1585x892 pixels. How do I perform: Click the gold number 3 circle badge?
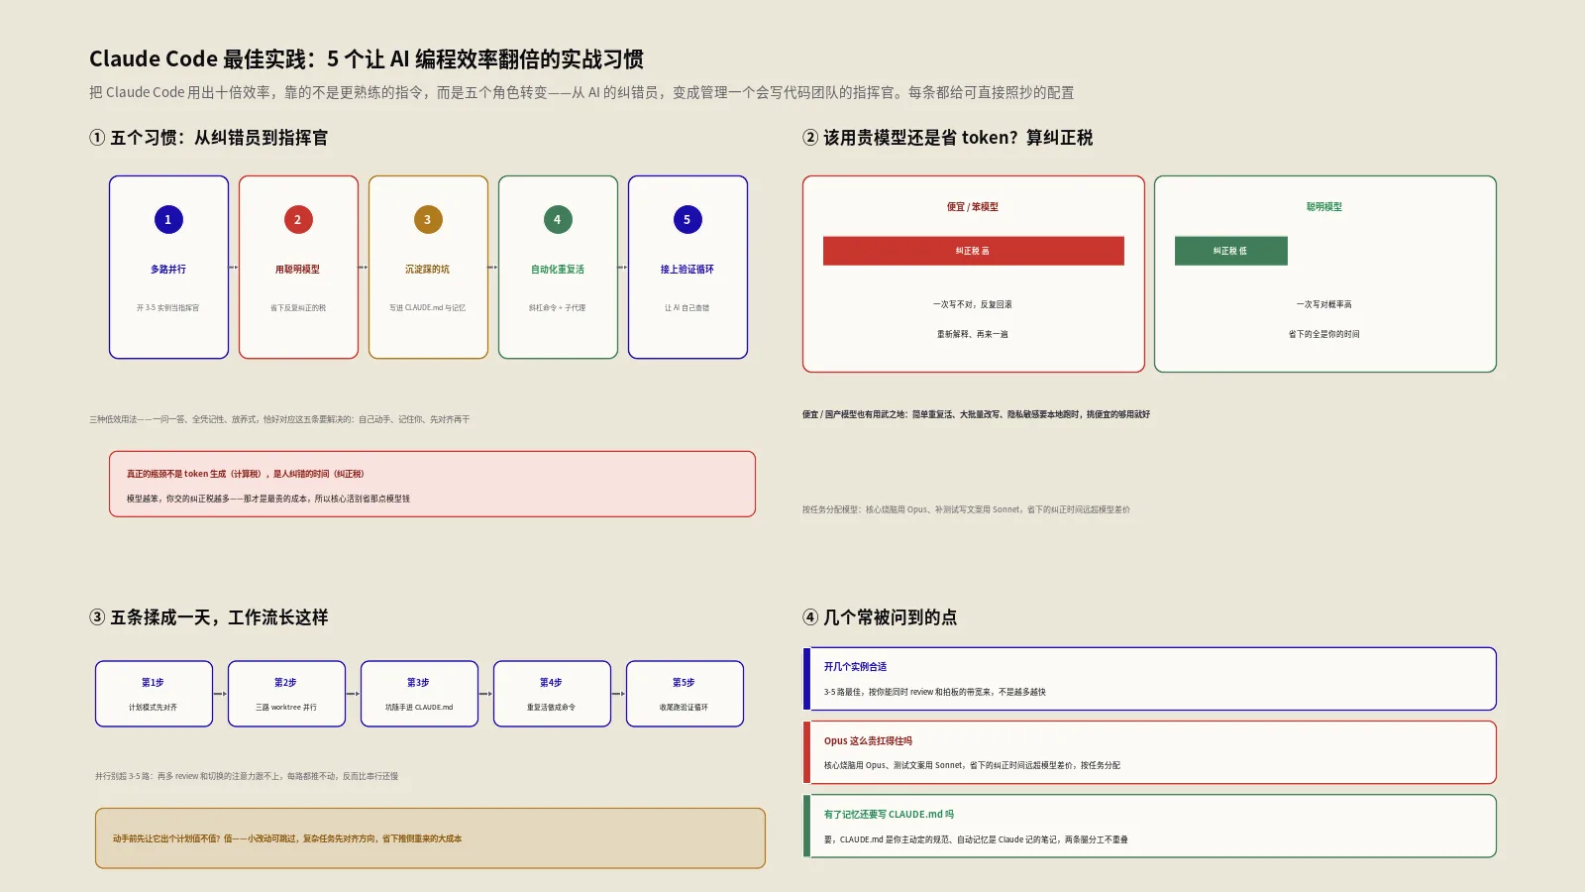point(428,220)
